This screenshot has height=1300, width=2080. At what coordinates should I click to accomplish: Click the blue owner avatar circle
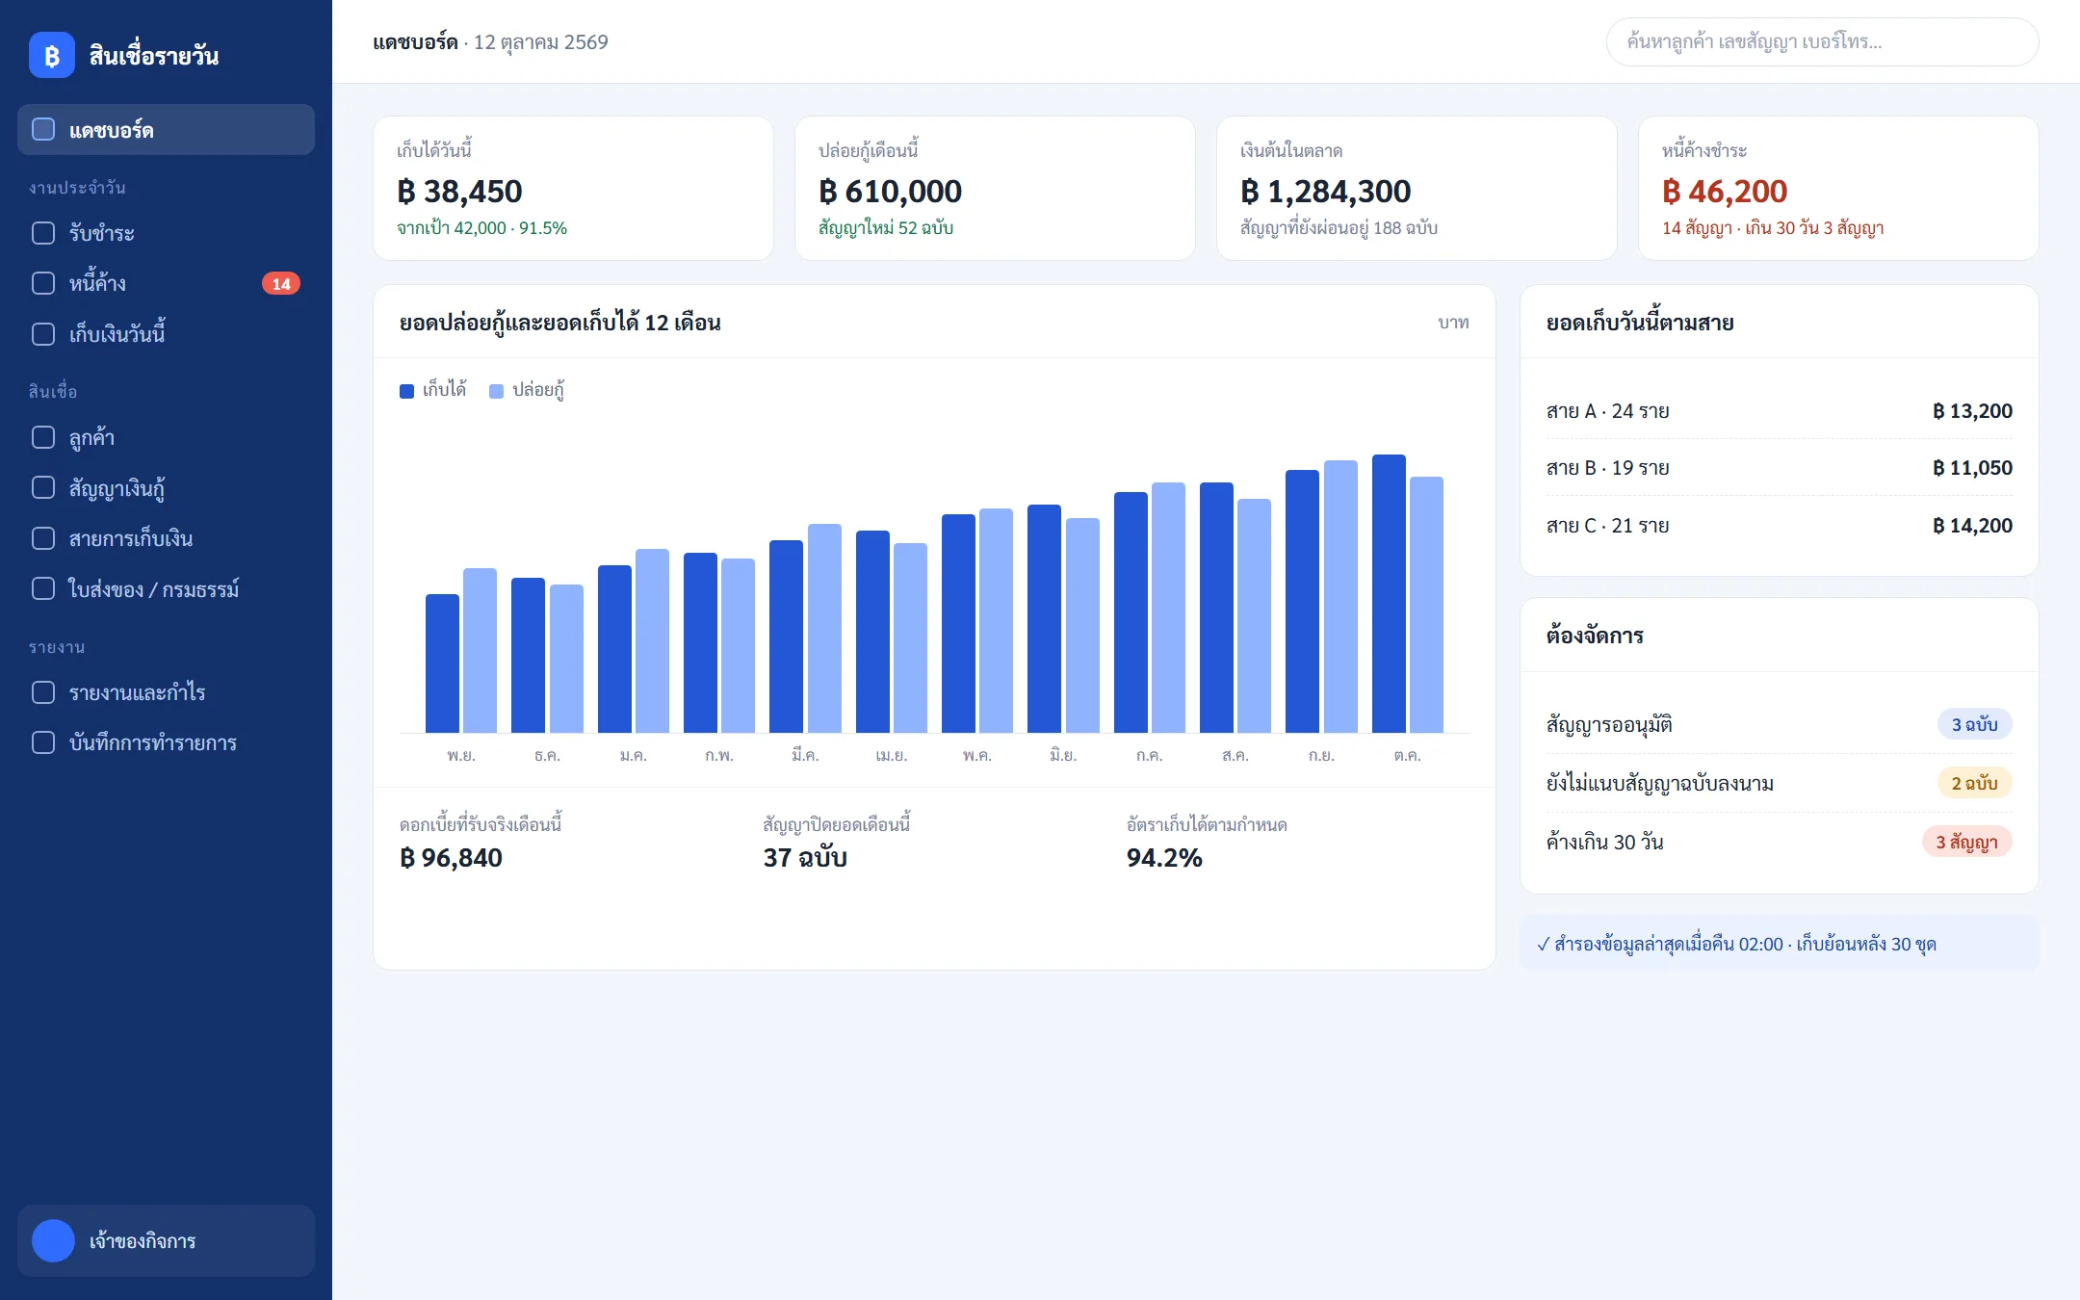click(x=53, y=1240)
